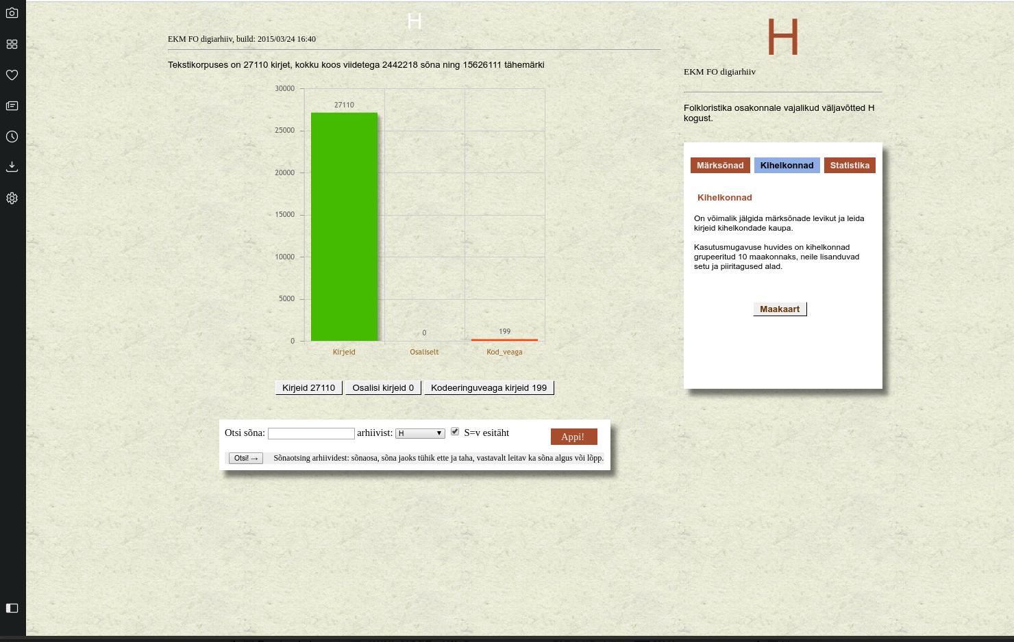Switch to the Märksõnad tab
Image resolution: width=1014 pixels, height=642 pixels.
pos(720,166)
